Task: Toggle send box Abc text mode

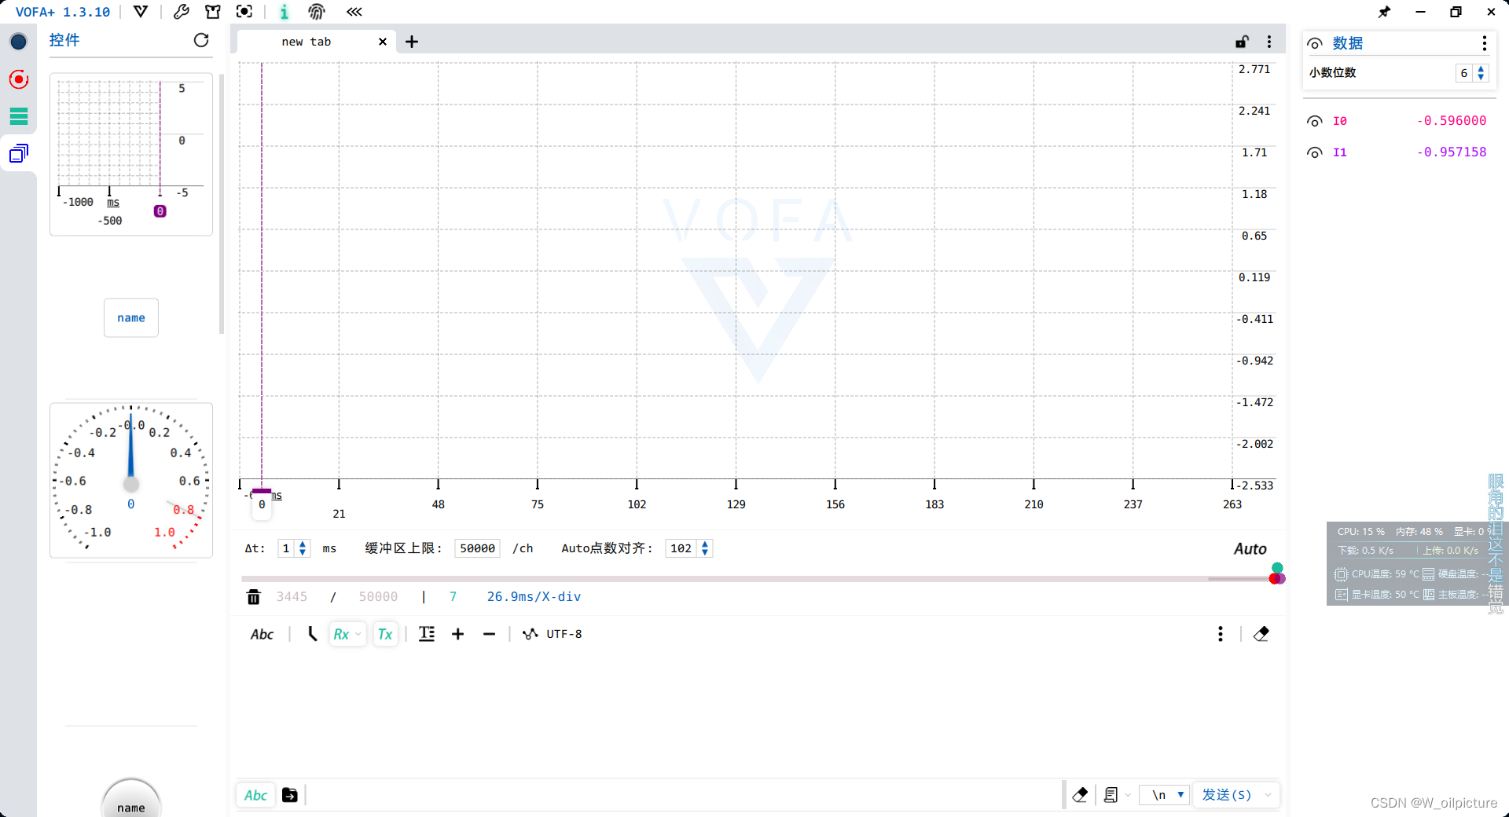Action: pyautogui.click(x=255, y=795)
